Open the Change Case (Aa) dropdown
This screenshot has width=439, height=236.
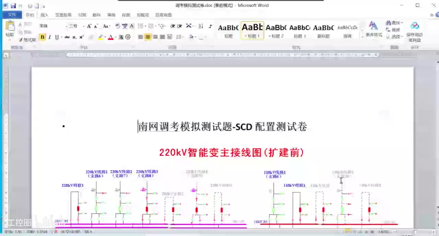pos(106,26)
